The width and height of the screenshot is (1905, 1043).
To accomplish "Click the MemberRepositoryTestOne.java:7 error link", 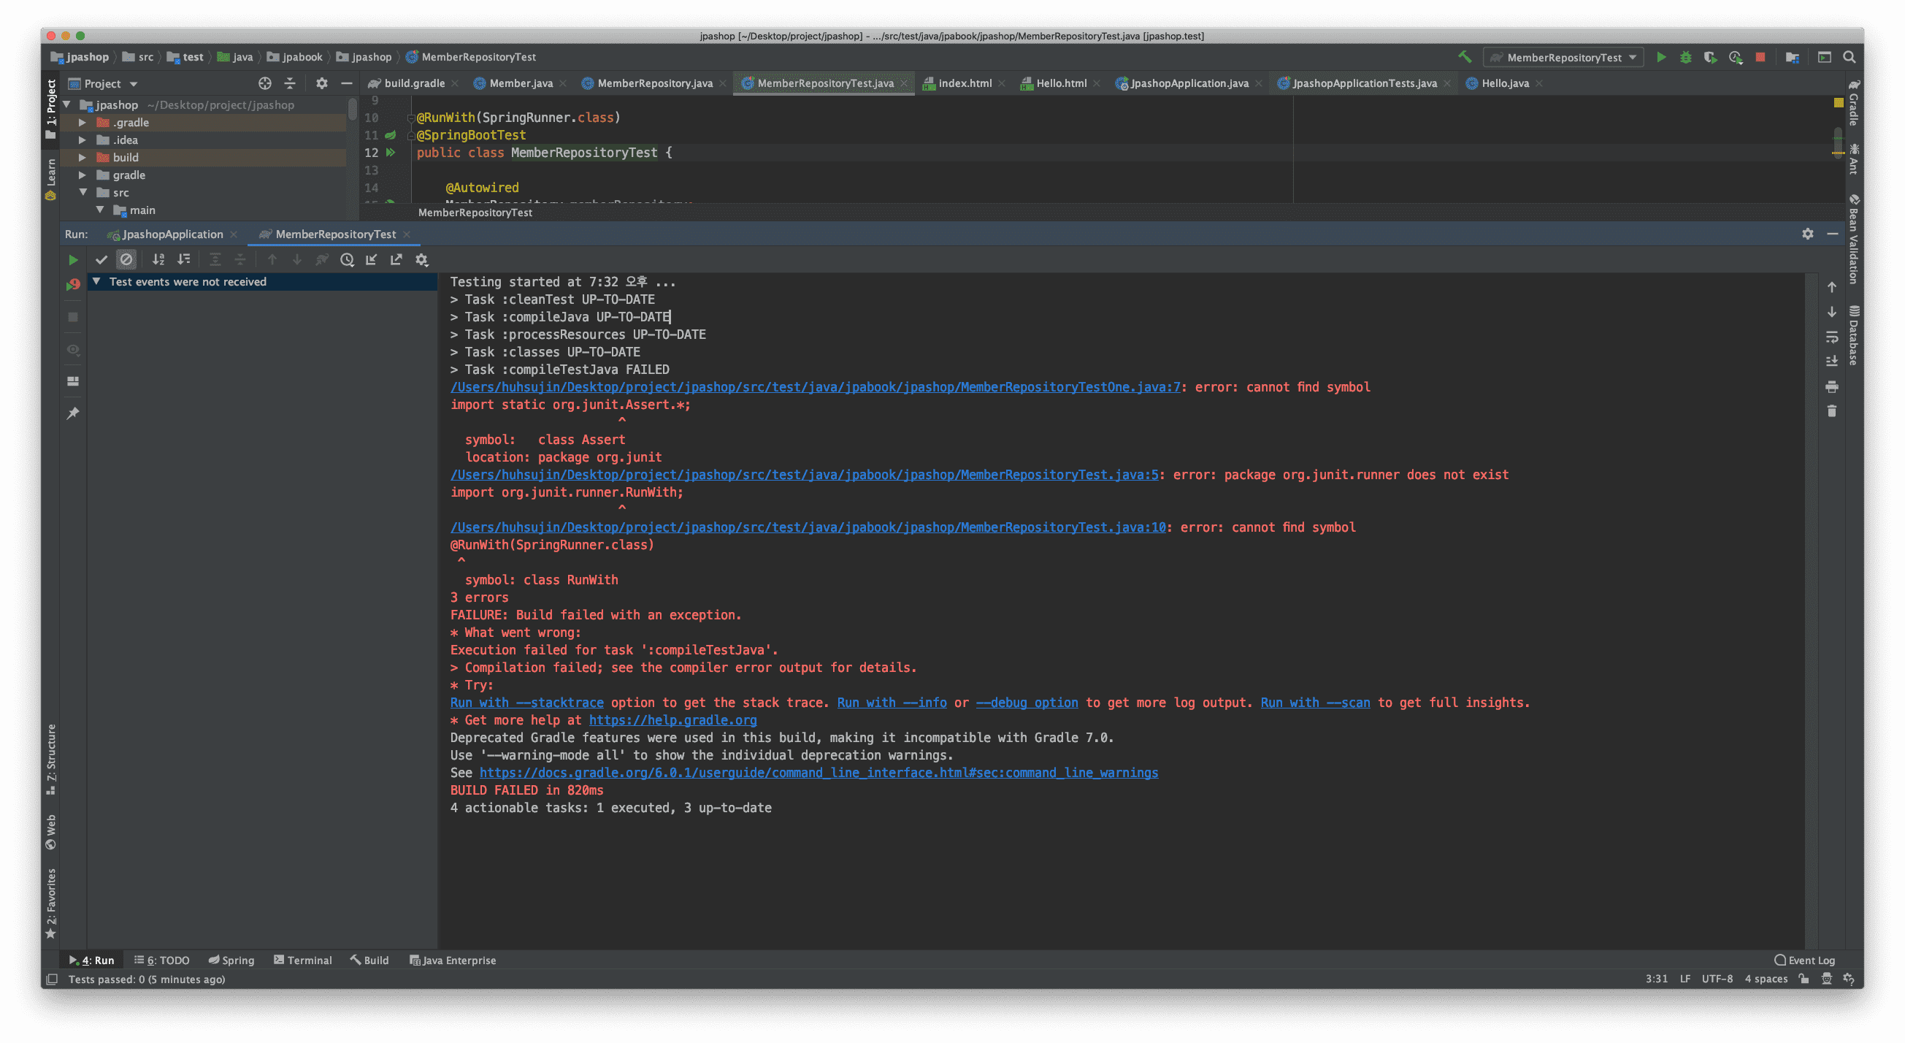I will (815, 387).
